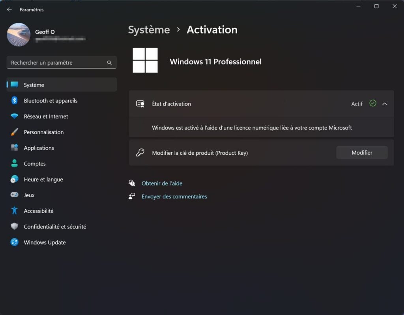The height and width of the screenshot is (315, 404).
Task: Click the Personnalisation brush icon
Action: pos(15,132)
